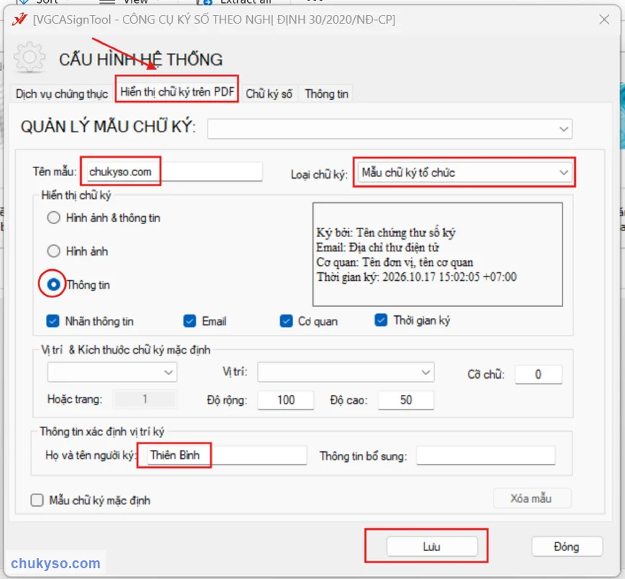The width and height of the screenshot is (625, 579).
Task: Switch to the Dịch vụ chứng thực tab
Action: tap(62, 93)
